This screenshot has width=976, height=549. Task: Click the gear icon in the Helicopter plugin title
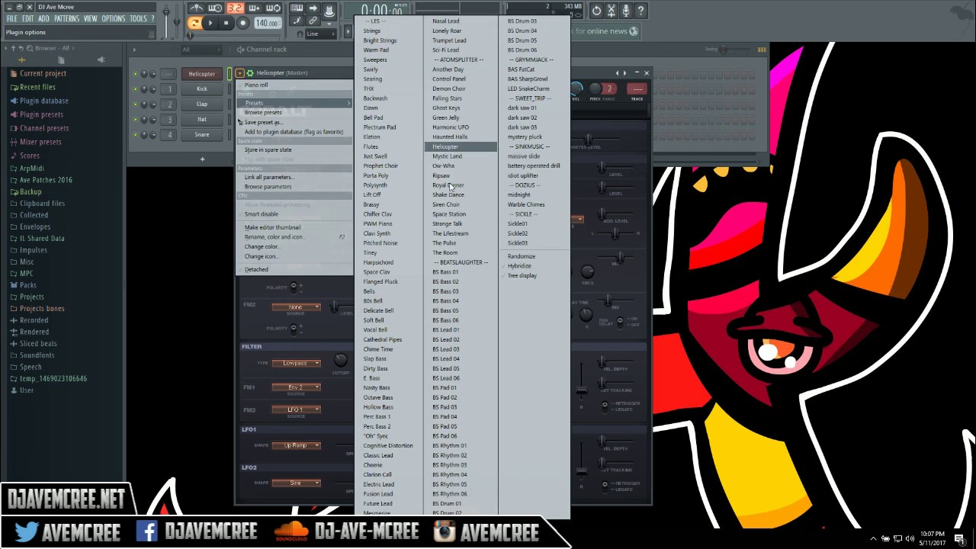click(x=249, y=72)
